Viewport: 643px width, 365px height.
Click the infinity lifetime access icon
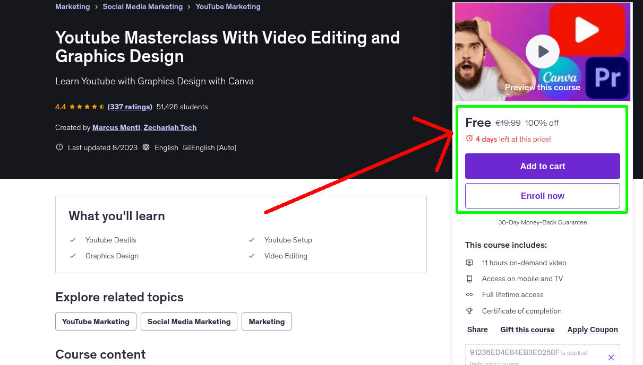point(469,294)
